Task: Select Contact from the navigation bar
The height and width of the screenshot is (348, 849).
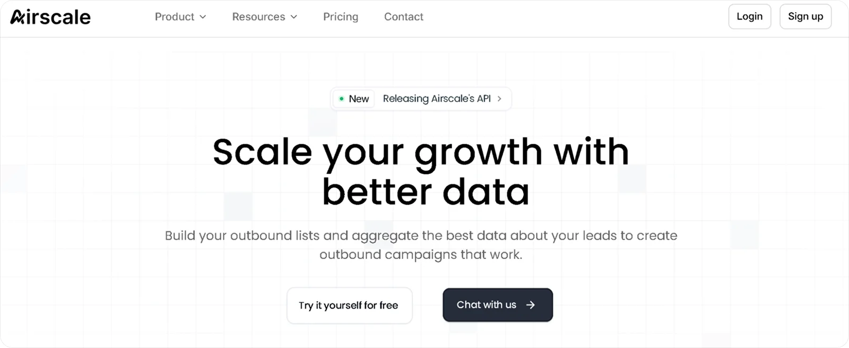Action: [x=403, y=16]
